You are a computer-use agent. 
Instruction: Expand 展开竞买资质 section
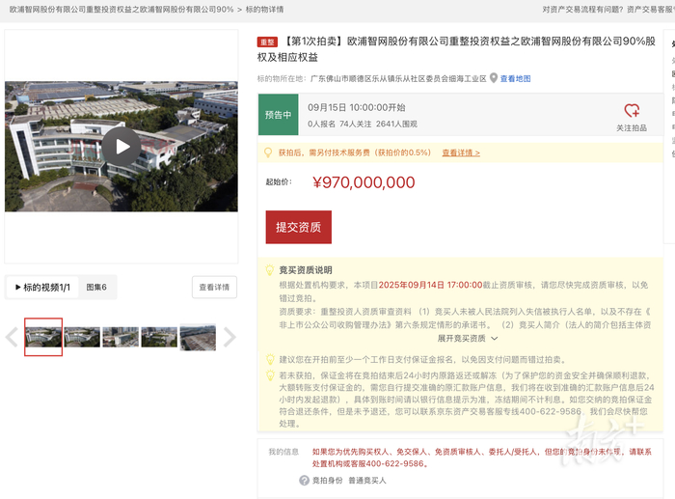[468, 338]
